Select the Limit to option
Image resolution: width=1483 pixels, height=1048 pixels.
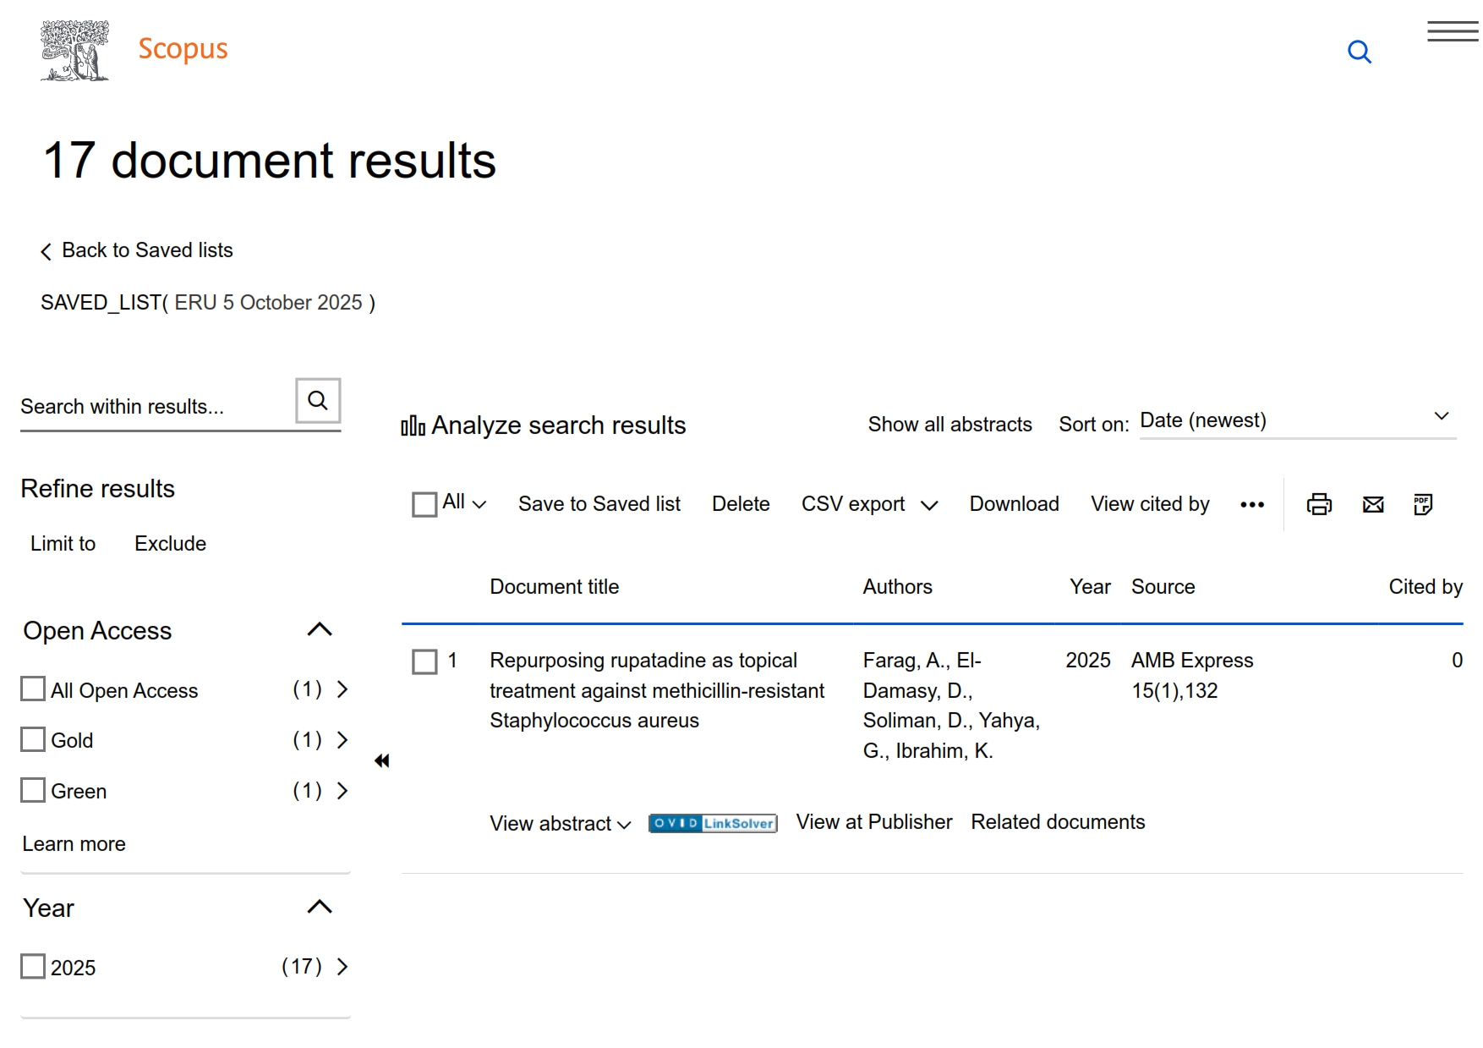63,544
